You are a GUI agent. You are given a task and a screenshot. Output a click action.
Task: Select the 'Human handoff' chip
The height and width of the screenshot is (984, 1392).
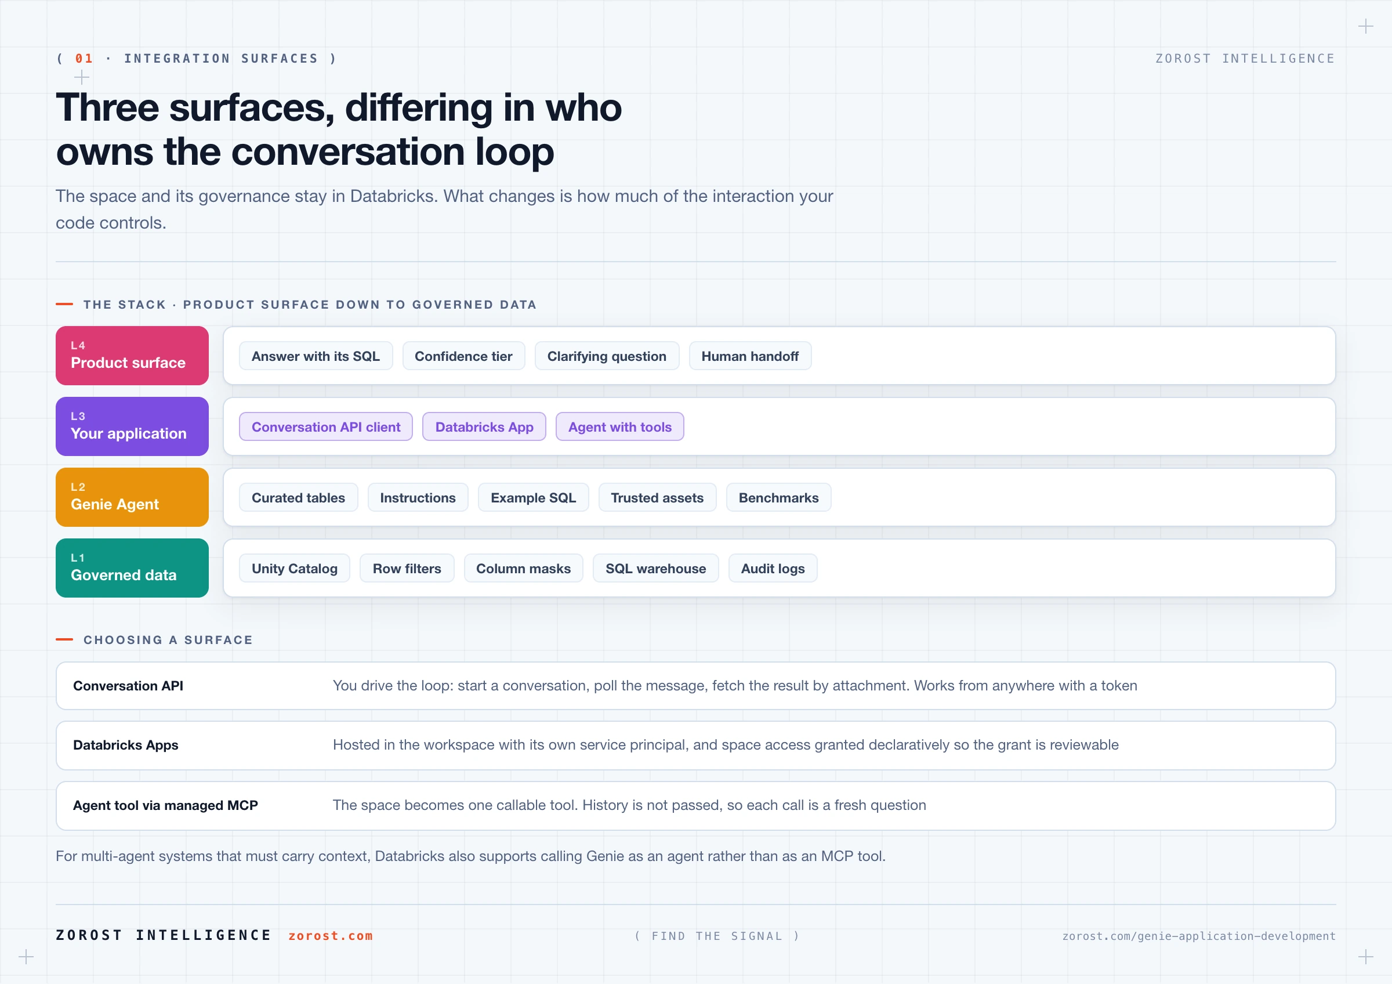(750, 356)
